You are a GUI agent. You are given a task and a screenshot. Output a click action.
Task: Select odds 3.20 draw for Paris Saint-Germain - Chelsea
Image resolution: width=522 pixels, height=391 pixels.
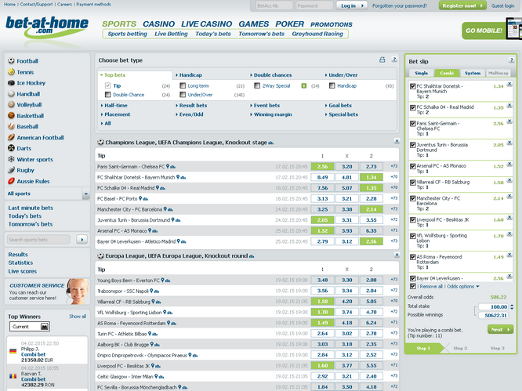pyautogui.click(x=346, y=166)
